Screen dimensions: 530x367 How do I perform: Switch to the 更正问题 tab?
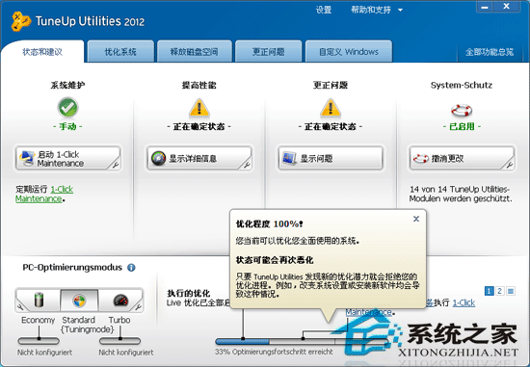tap(269, 52)
